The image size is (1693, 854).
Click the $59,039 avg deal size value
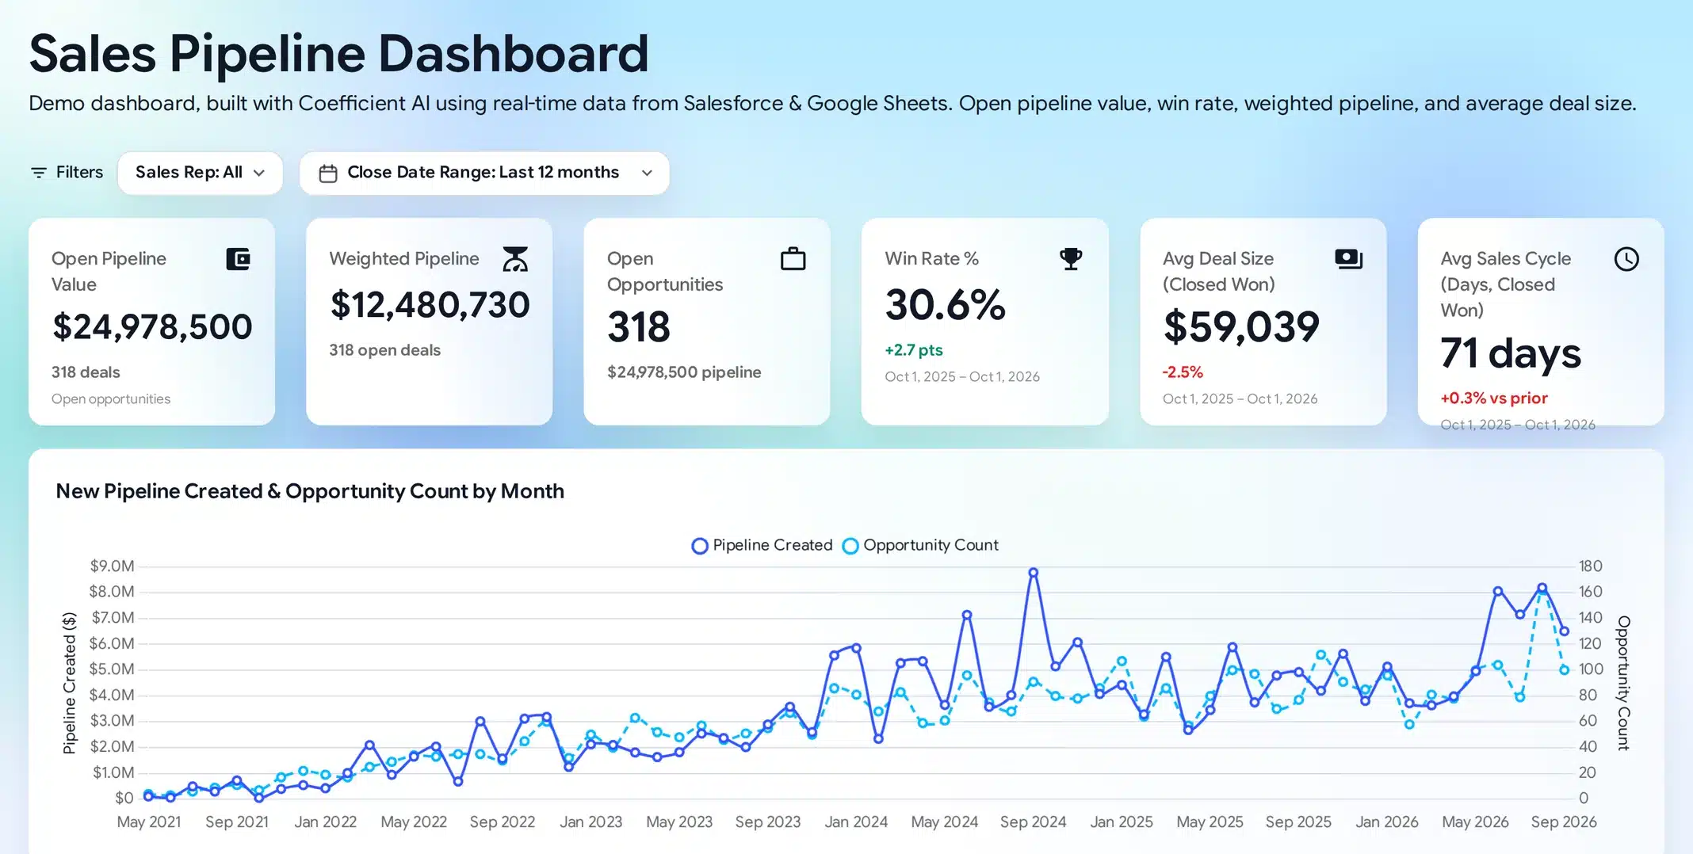coord(1241,327)
